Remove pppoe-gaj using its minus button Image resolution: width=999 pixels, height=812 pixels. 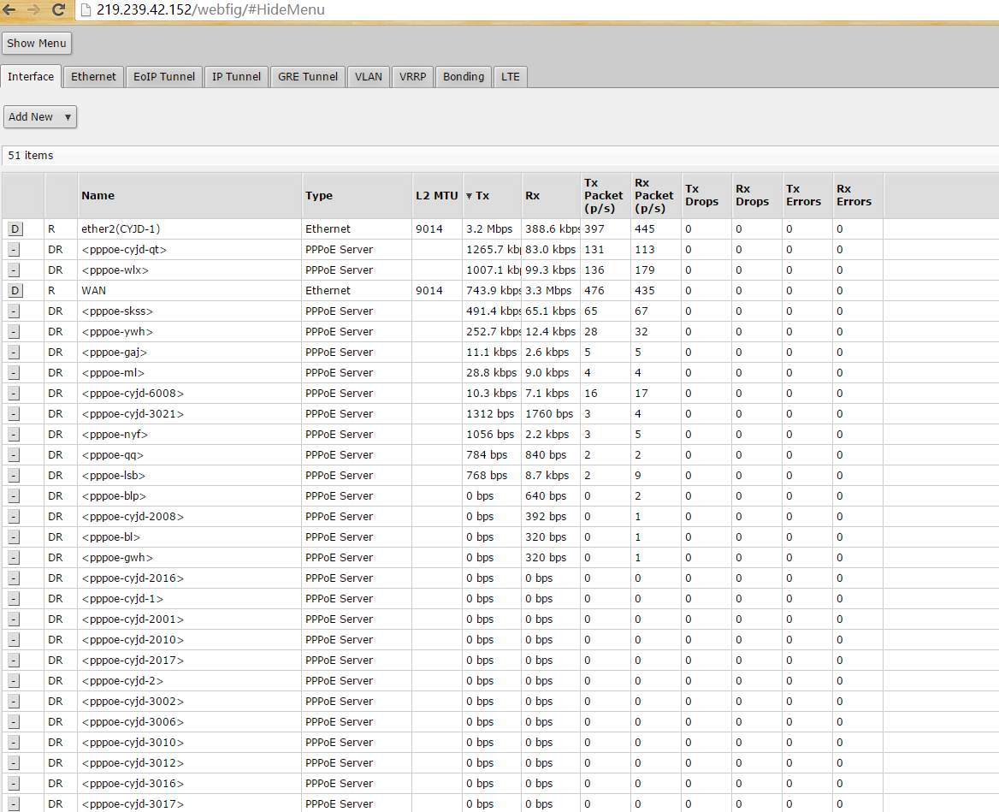(x=14, y=353)
